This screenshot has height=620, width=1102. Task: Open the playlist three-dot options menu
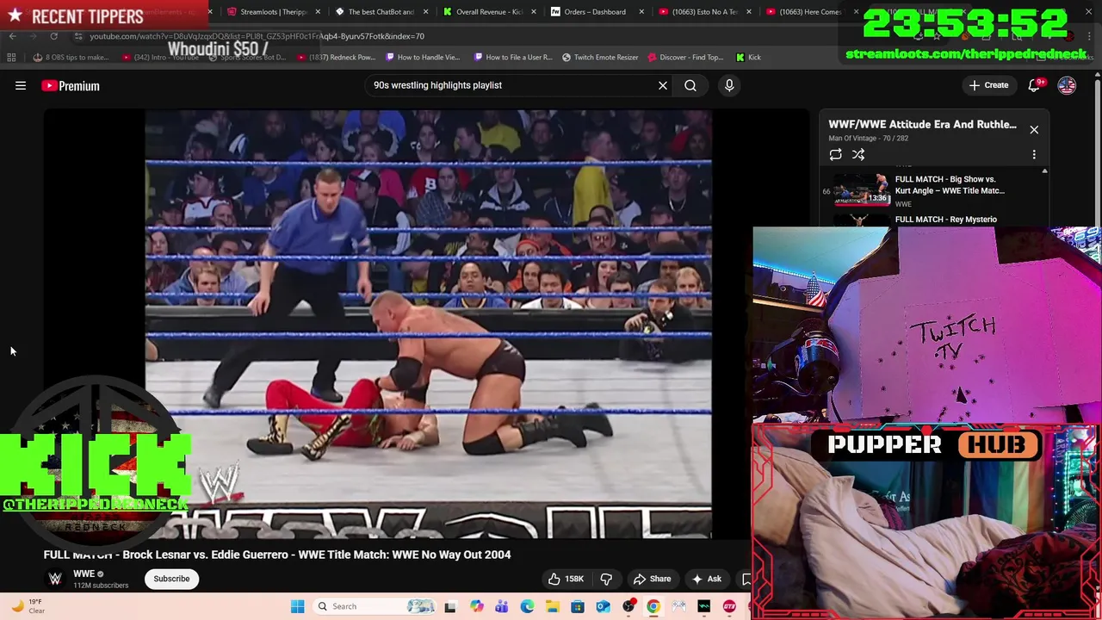[x=1034, y=154]
